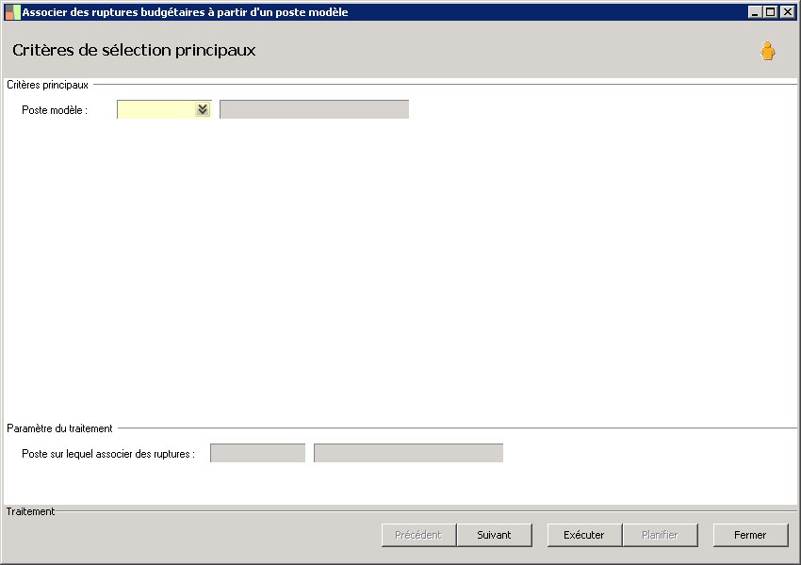Click the orange user icon
801x565 pixels.
767,51
